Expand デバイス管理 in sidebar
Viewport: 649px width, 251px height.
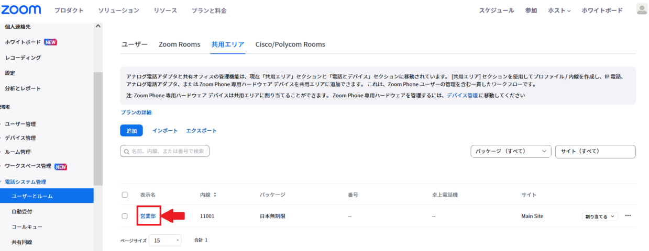click(20, 138)
